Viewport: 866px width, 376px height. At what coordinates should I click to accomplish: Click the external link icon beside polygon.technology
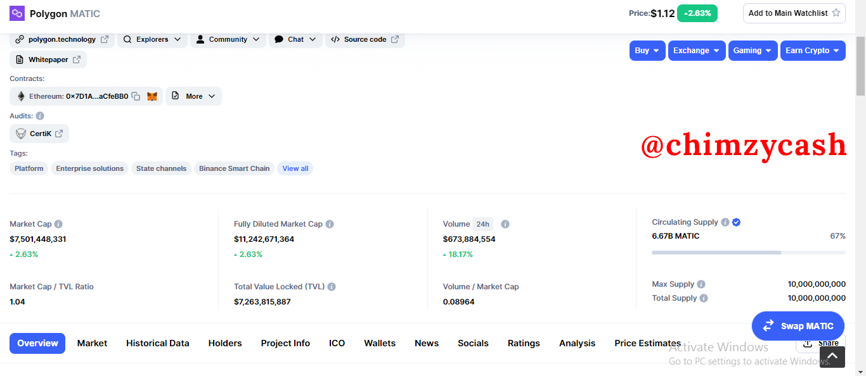[105, 39]
